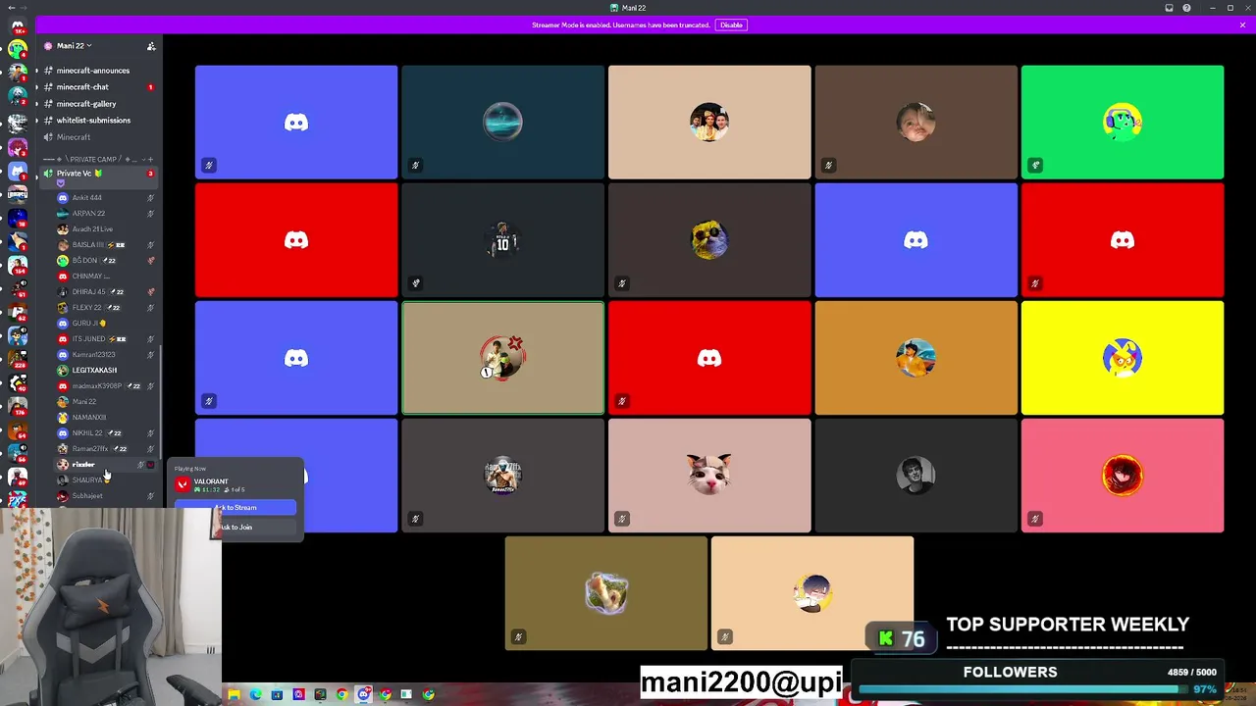Select the green-headphone avatar video tile
This screenshot has width=1256, height=706.
pos(1123,123)
